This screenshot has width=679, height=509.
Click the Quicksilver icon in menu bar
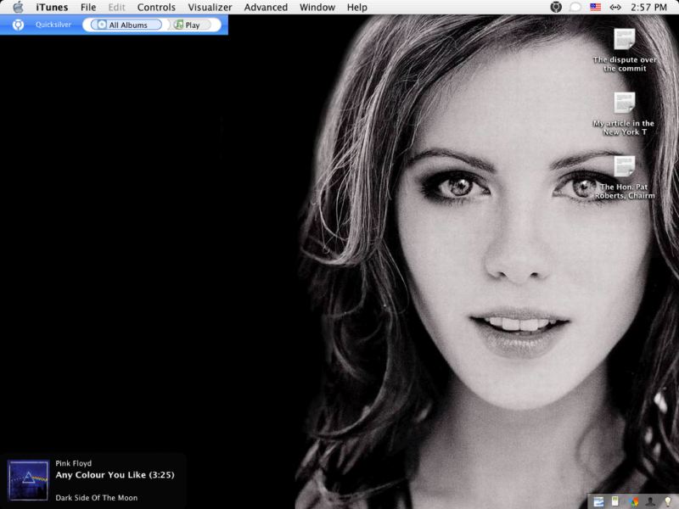coord(556,7)
